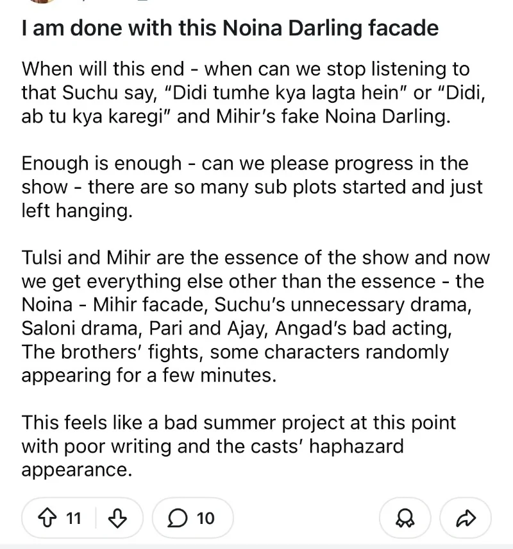The image size is (513, 549).
Task: Tap the "This feels like a bad summer project" paragraph
Action: [239, 446]
